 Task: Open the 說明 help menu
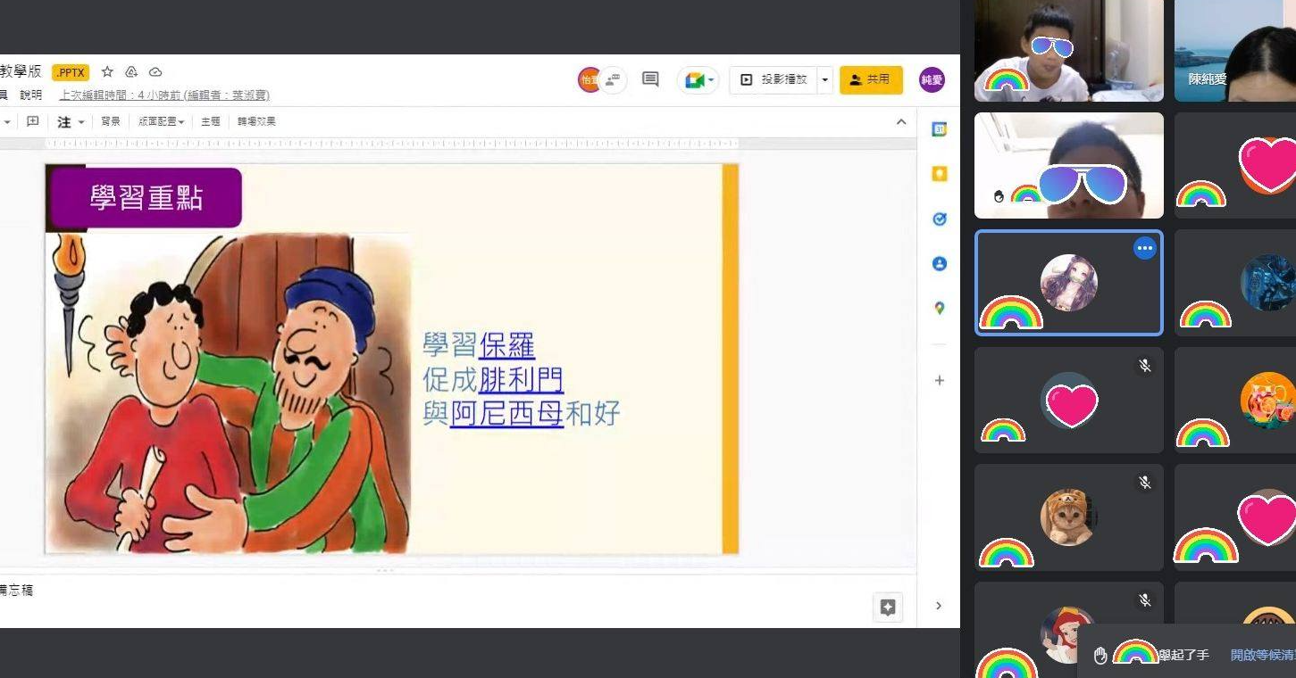click(31, 95)
